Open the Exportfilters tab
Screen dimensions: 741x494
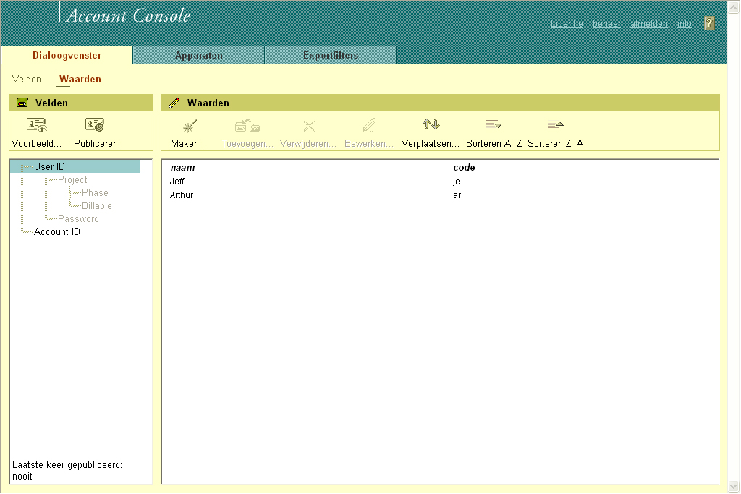(x=330, y=56)
